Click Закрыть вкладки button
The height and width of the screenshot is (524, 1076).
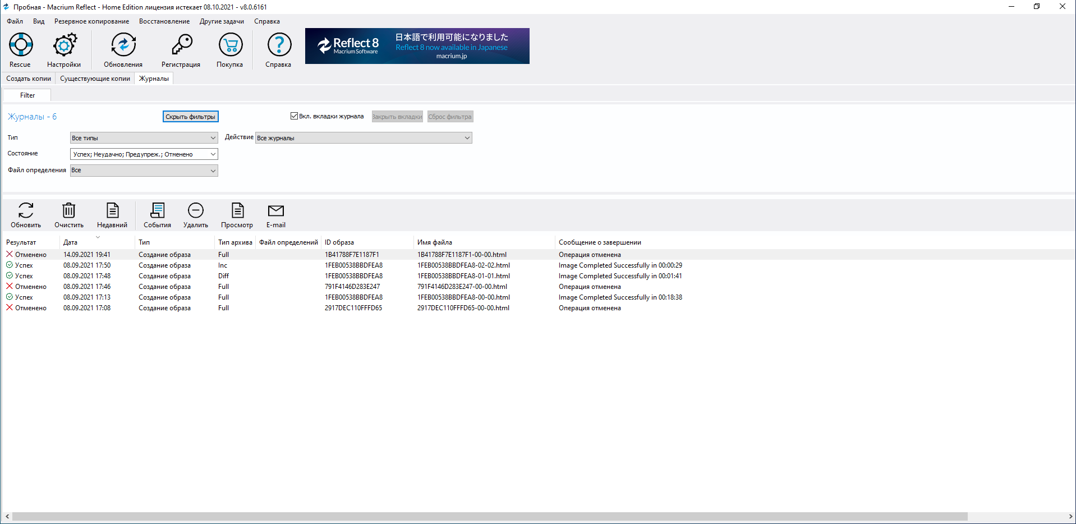pos(397,117)
